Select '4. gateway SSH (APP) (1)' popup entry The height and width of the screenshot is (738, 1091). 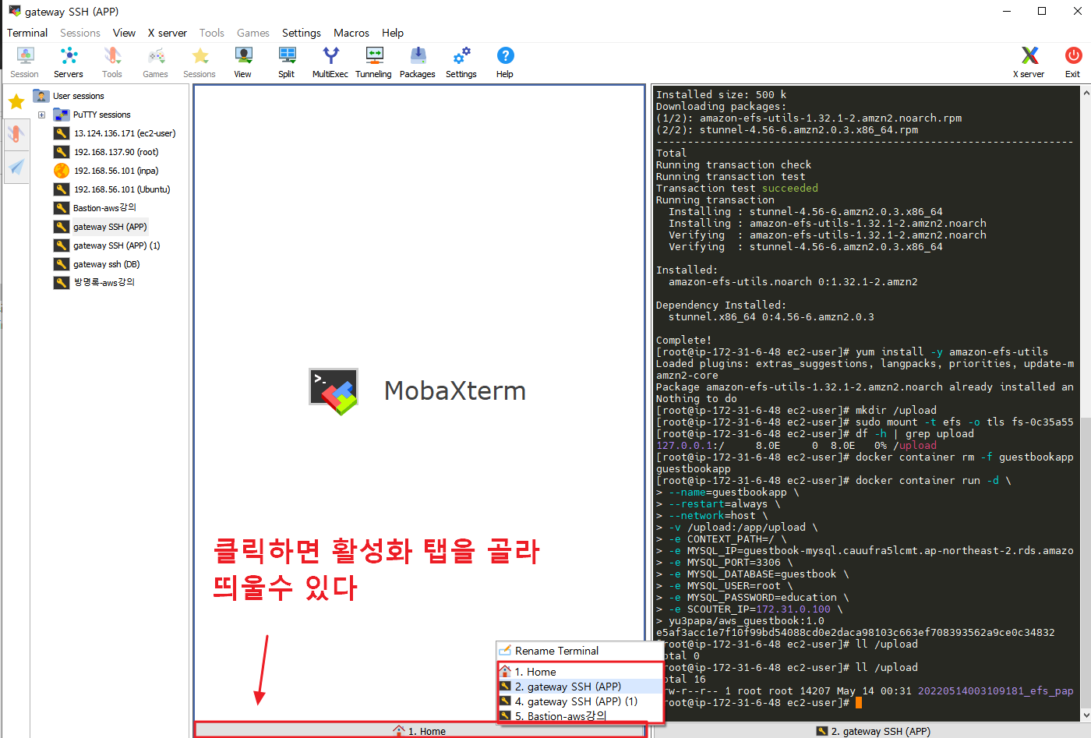[580, 701]
